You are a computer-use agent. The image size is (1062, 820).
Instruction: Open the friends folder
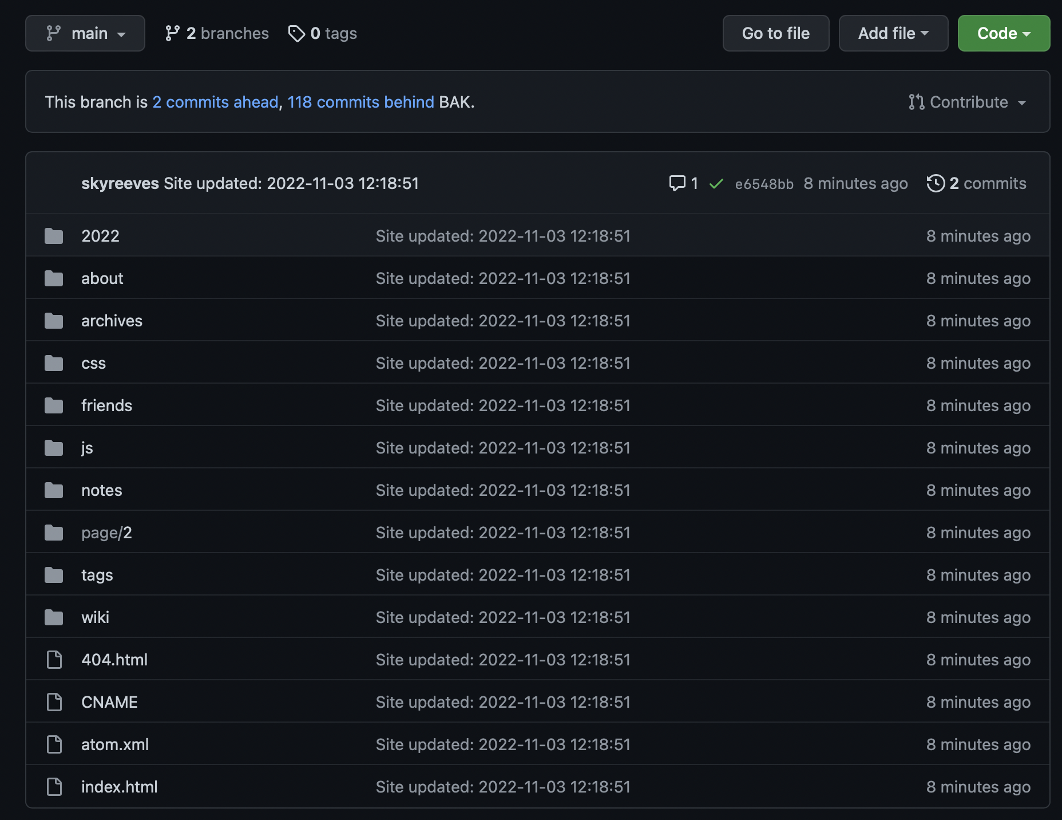click(x=106, y=405)
